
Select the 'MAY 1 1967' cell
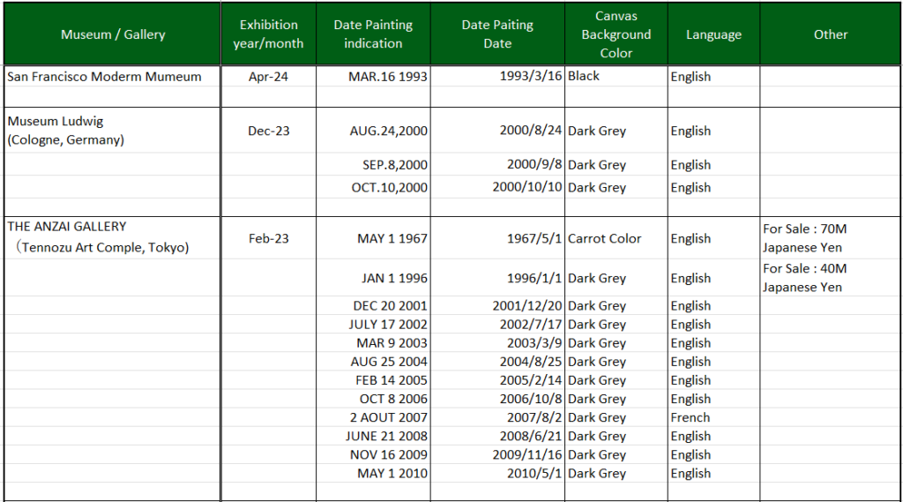(x=373, y=238)
